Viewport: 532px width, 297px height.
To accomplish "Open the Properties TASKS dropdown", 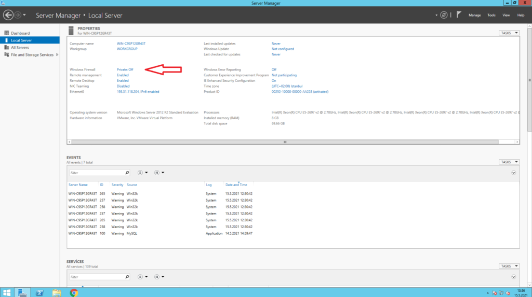I will pos(509,33).
